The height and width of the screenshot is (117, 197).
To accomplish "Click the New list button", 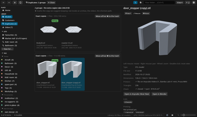I will click(x=7, y=49).
